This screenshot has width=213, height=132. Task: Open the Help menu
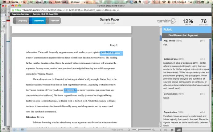coord(85,2)
